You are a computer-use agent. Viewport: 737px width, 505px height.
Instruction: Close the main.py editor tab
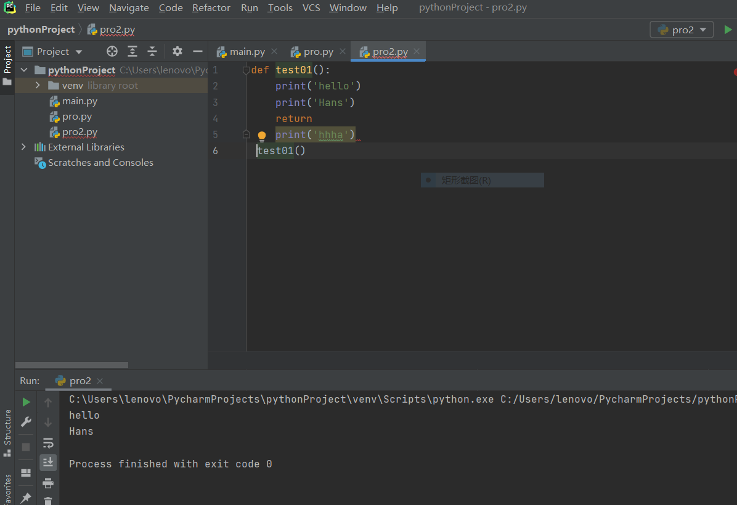point(274,51)
